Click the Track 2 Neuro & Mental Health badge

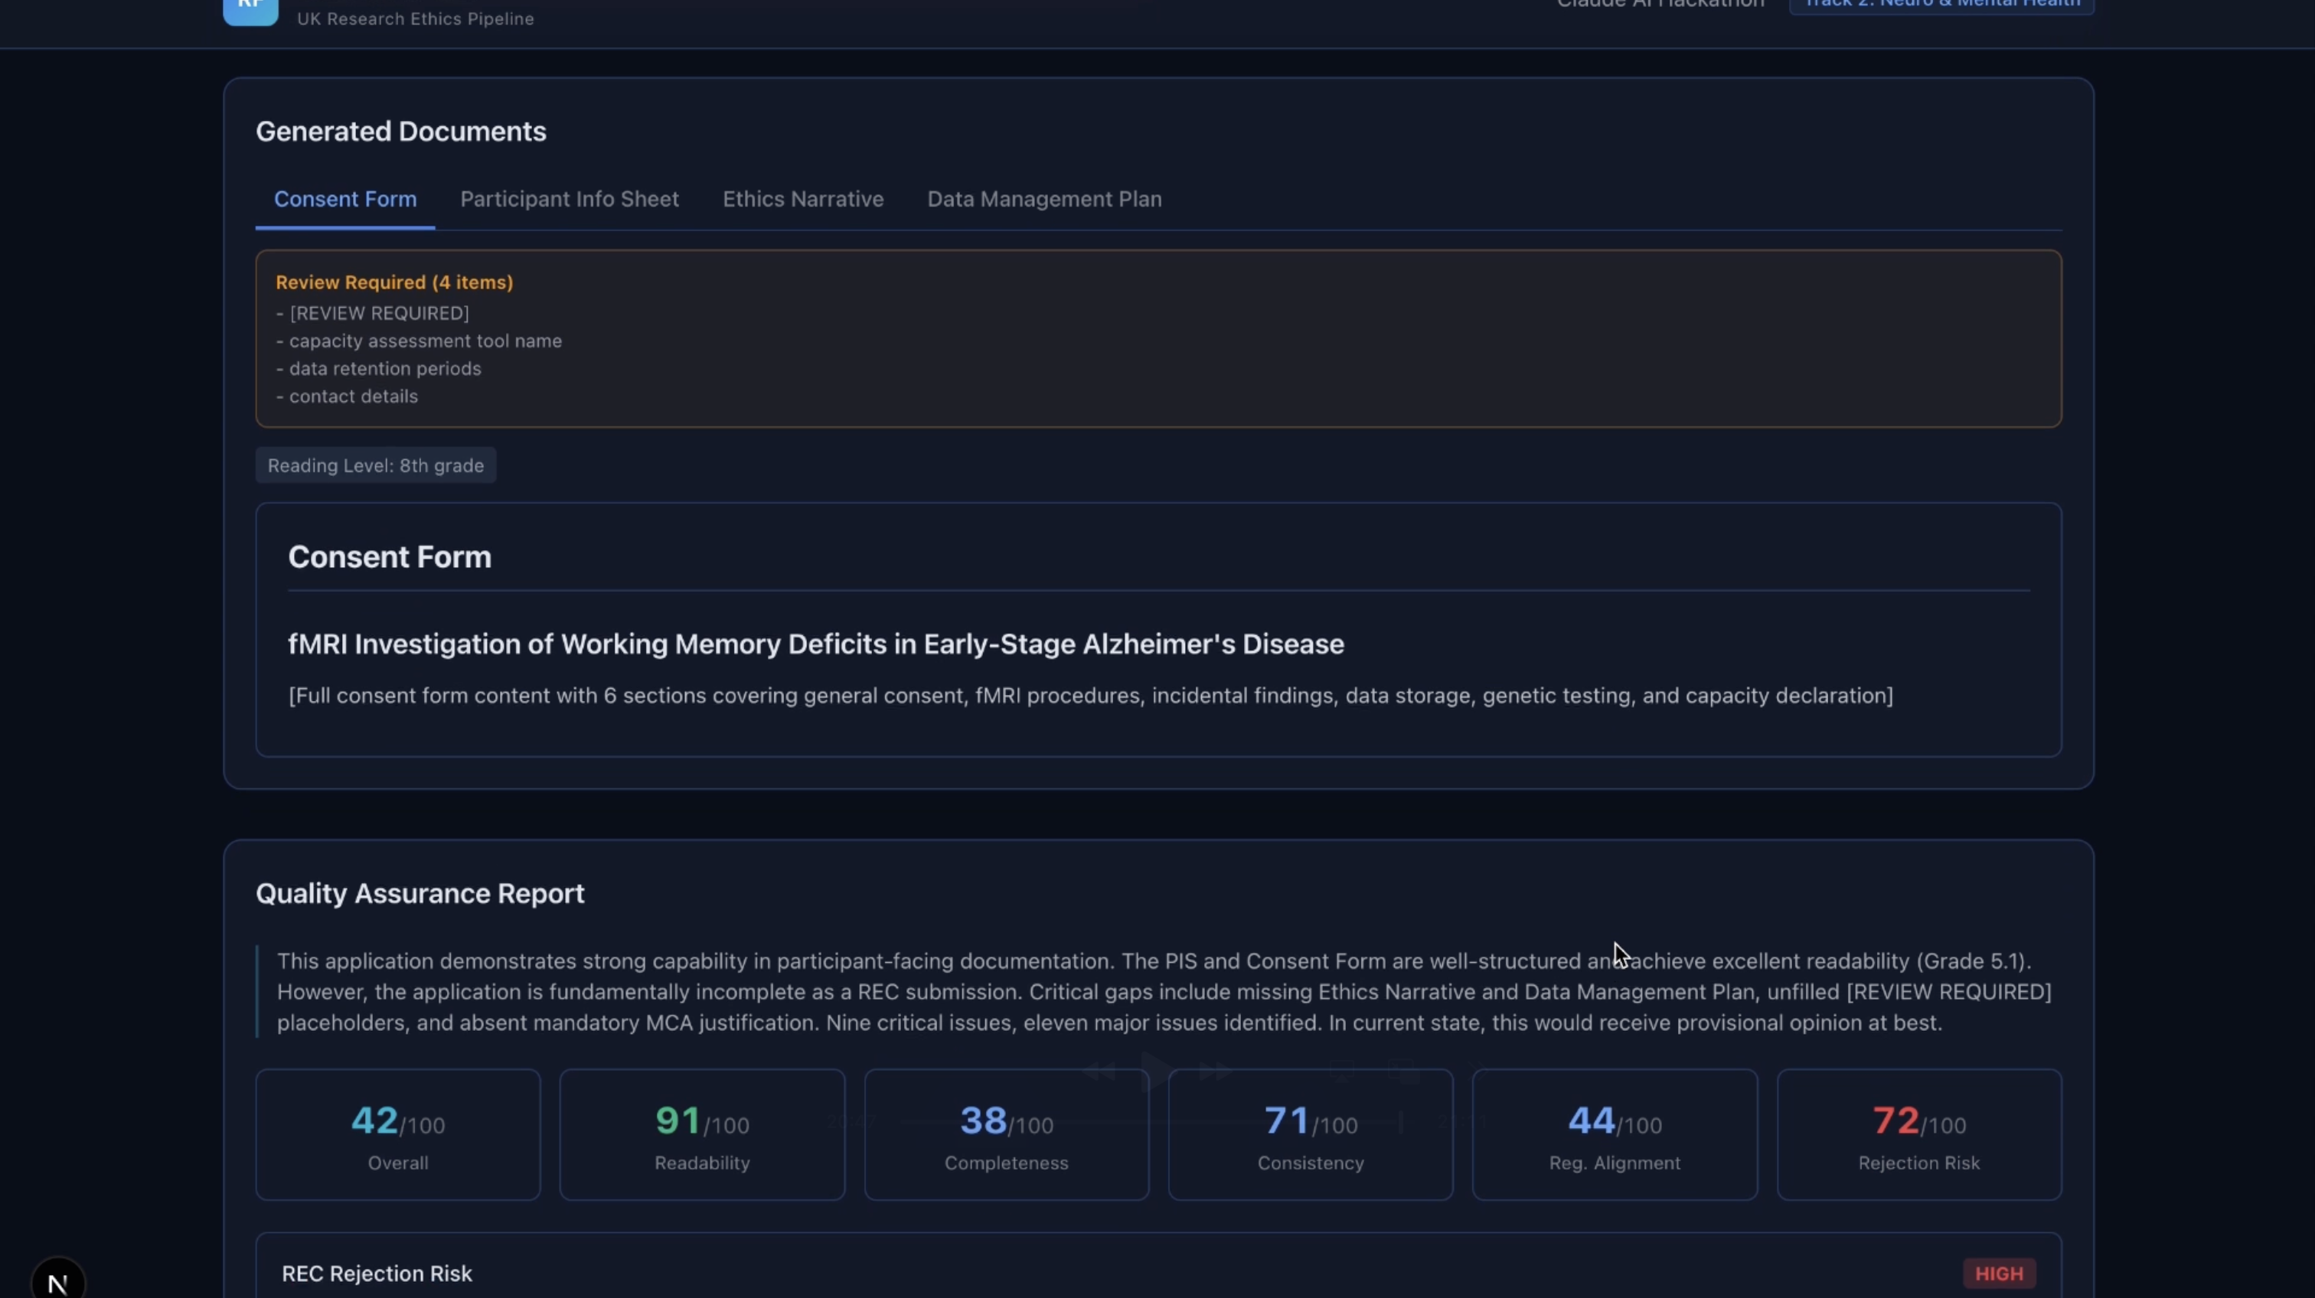pos(1941,5)
